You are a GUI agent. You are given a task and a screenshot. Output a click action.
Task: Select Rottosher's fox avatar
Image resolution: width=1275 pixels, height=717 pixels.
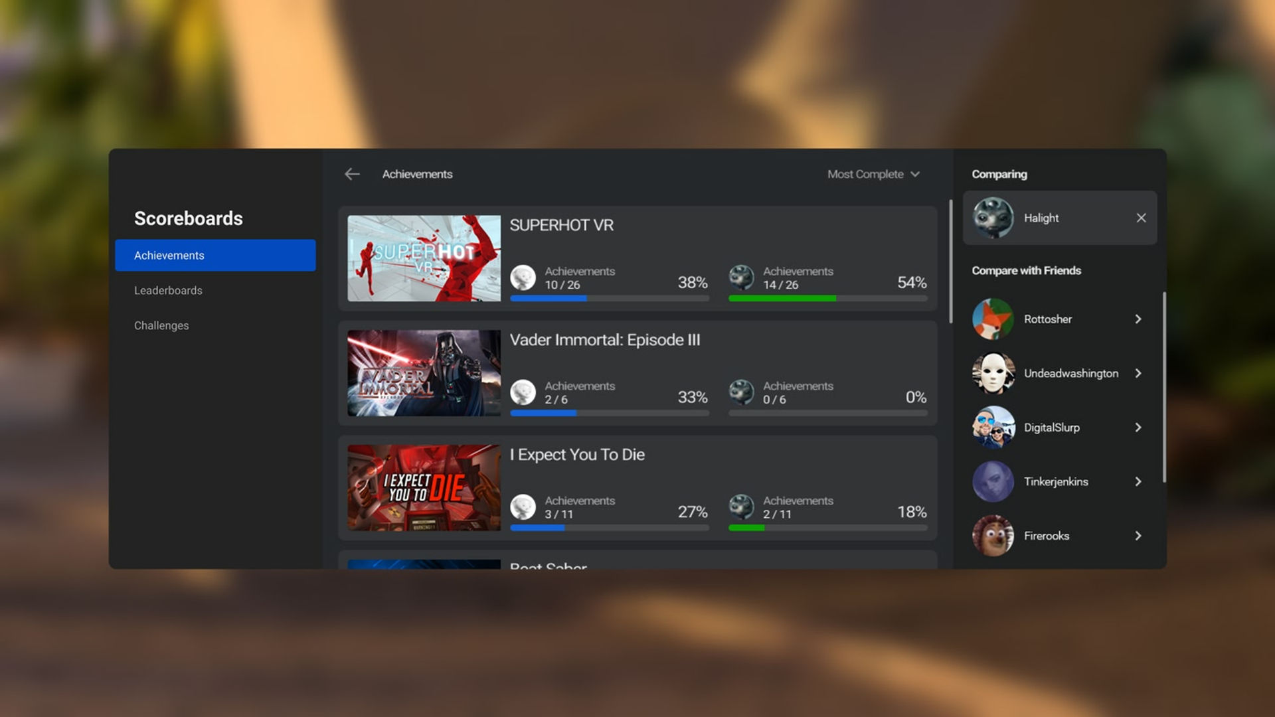[x=993, y=319]
